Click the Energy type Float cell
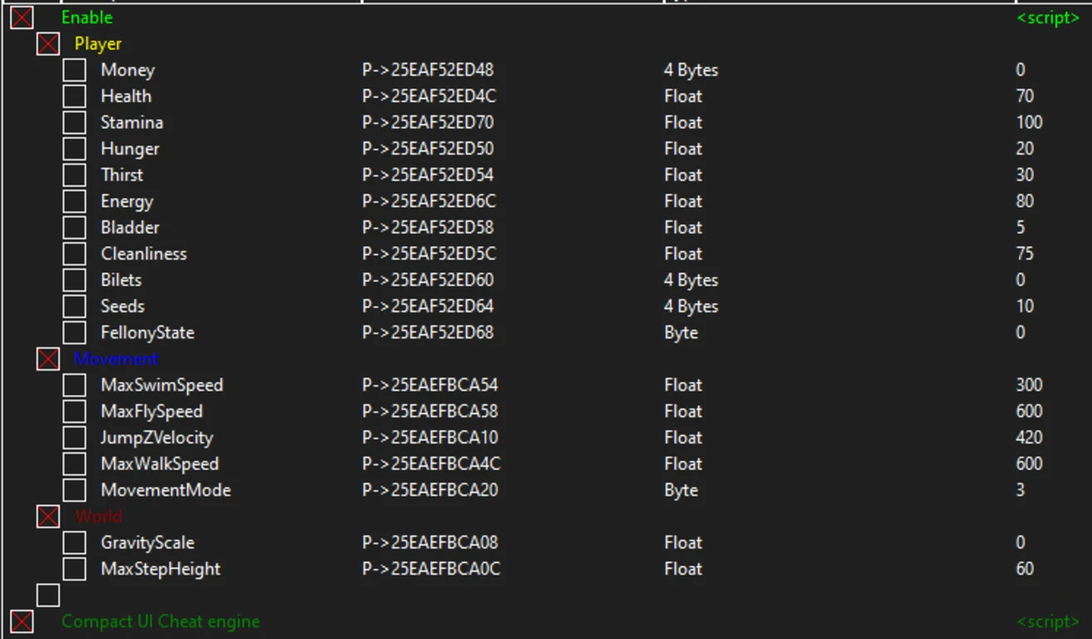1092x639 pixels. tap(682, 201)
